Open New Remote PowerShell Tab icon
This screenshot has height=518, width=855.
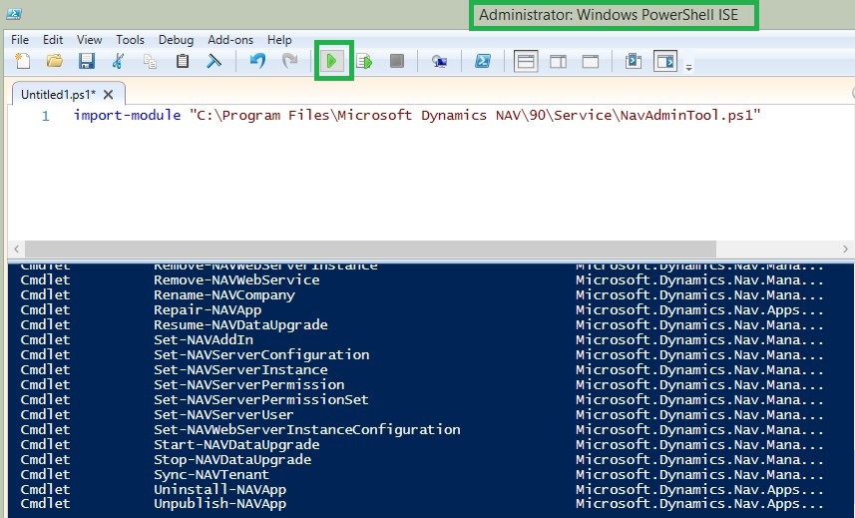click(x=439, y=61)
